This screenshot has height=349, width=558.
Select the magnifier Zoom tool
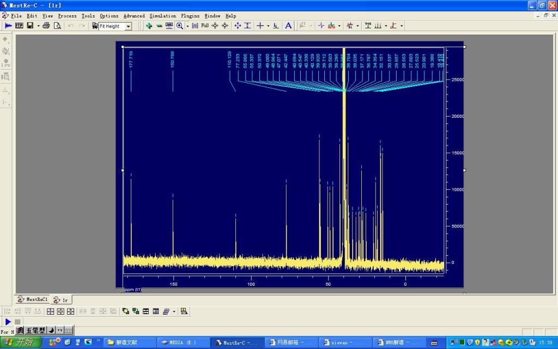coord(179,26)
